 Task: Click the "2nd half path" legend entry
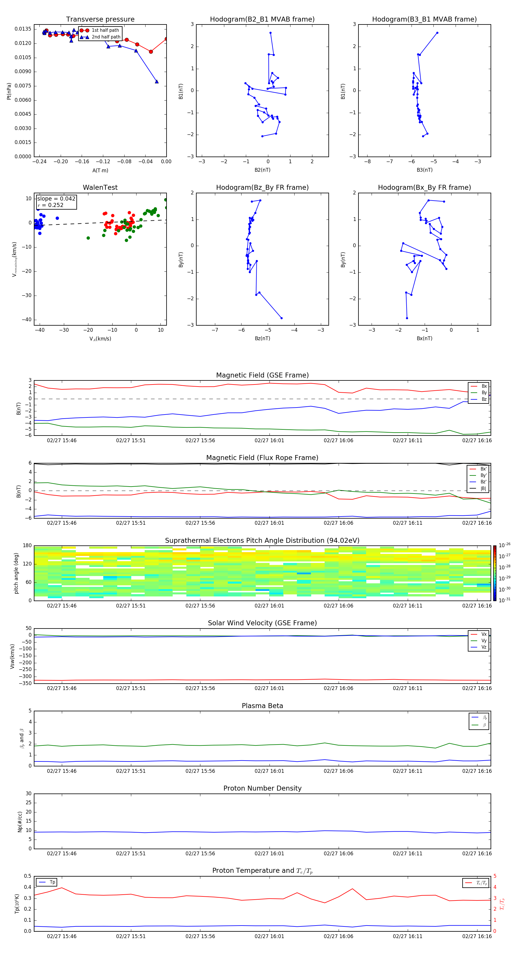[x=100, y=37]
